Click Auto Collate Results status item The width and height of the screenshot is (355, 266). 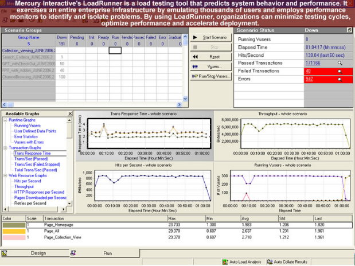pos(287,262)
